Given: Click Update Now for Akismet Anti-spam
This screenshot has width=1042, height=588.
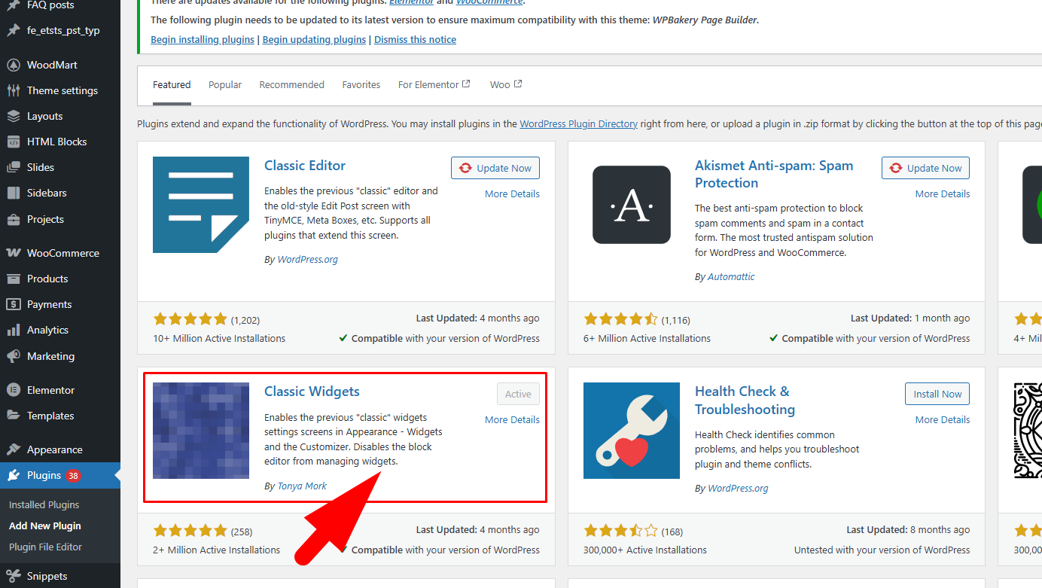Looking at the screenshot, I should point(925,168).
